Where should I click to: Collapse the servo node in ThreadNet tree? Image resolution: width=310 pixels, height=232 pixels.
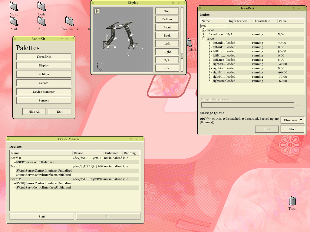(203, 39)
